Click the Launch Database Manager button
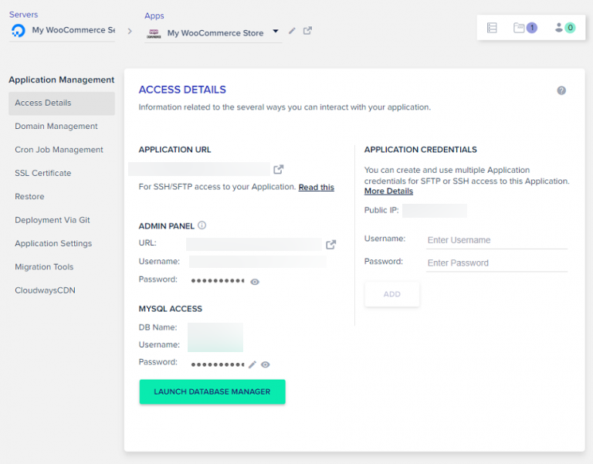 (x=212, y=391)
